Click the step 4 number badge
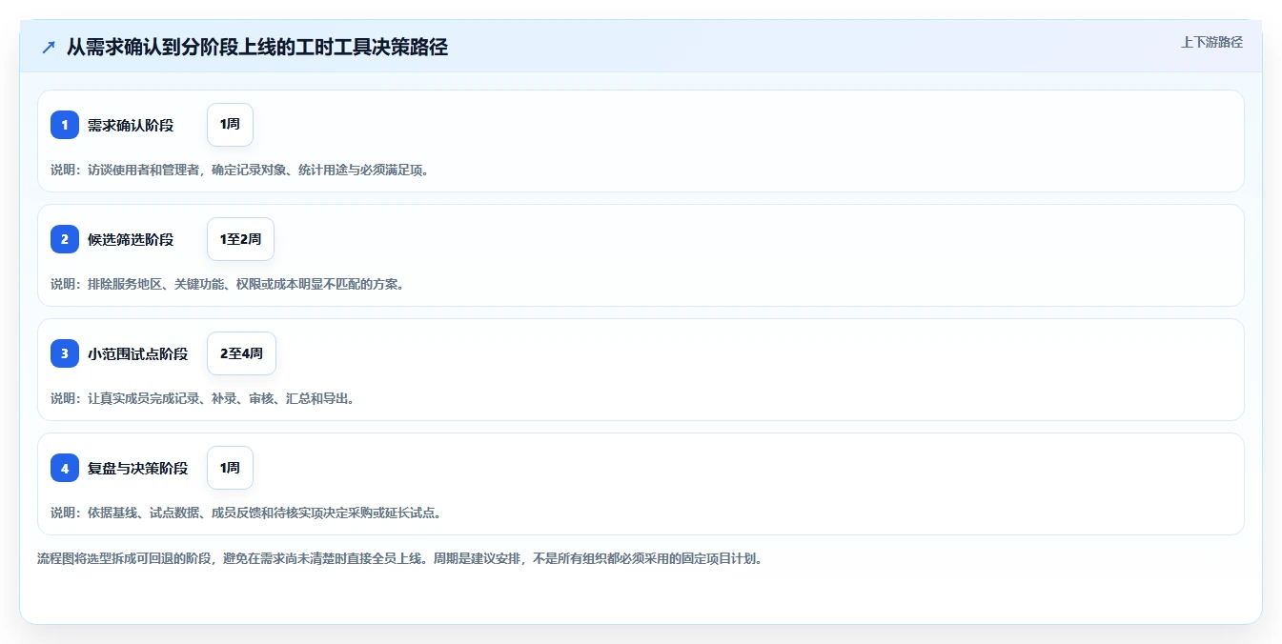 [65, 468]
